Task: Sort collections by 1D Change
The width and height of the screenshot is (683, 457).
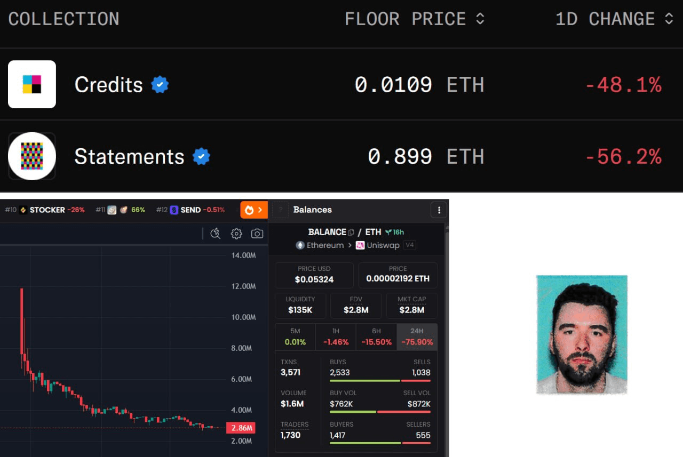Action: [x=615, y=19]
